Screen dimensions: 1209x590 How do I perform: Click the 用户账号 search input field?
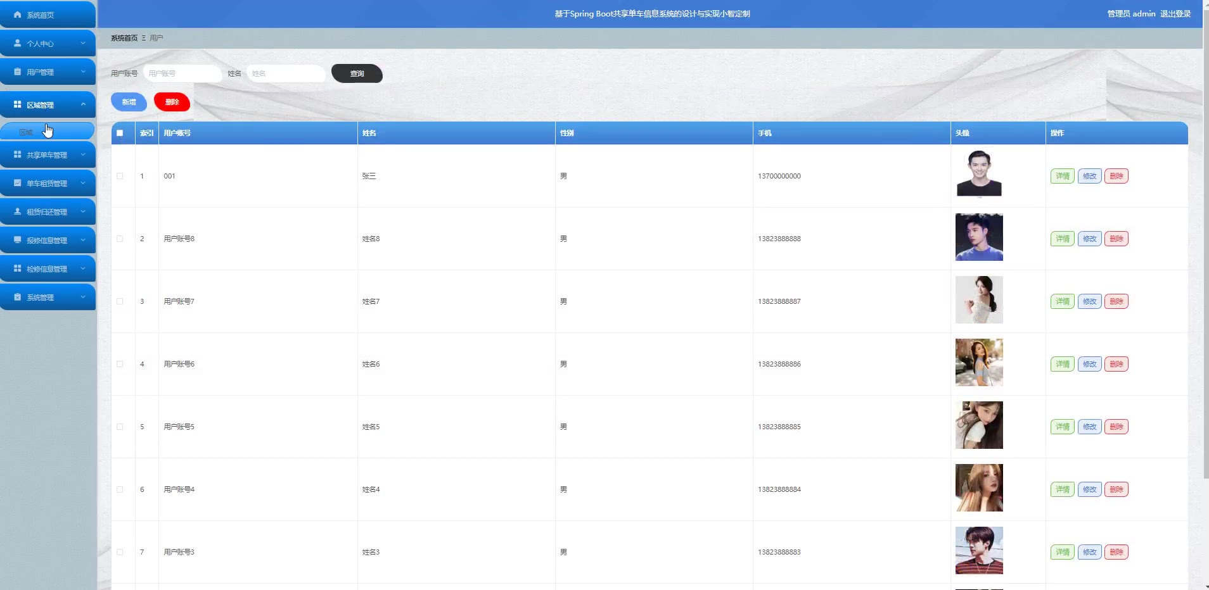[182, 73]
